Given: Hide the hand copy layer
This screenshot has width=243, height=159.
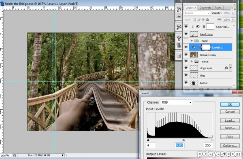Looking at the screenshot, I should pos(186,34).
